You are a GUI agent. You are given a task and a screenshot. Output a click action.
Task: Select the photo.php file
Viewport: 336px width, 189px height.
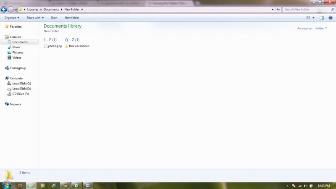click(x=55, y=46)
